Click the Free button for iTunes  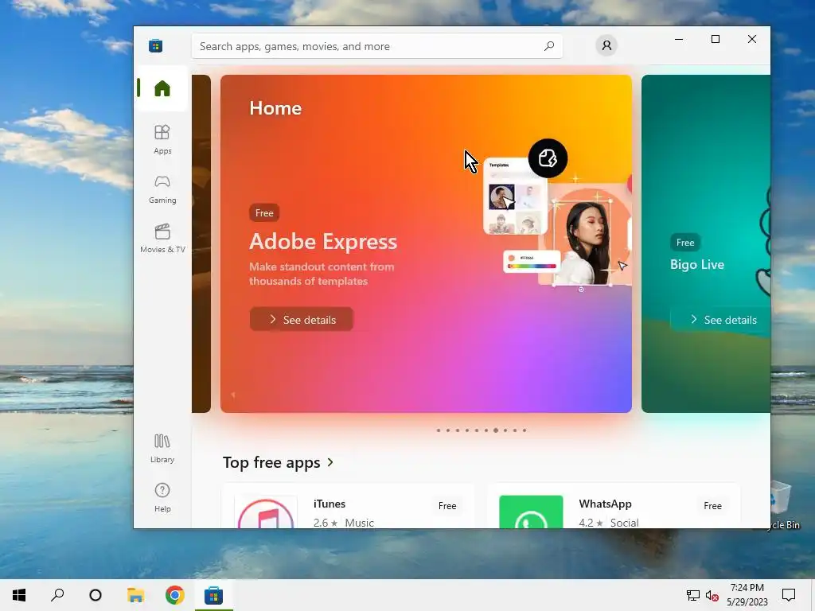(x=447, y=505)
